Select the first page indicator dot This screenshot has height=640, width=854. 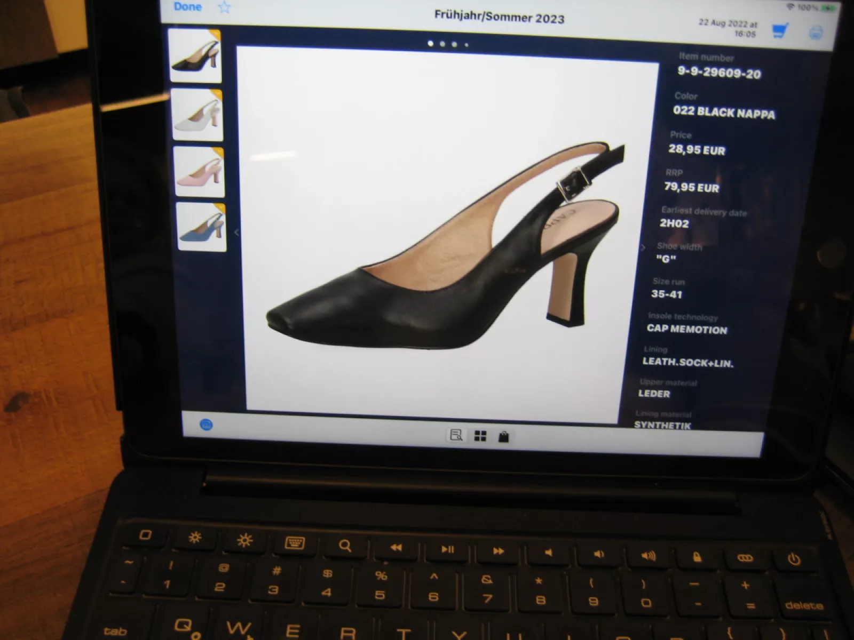pos(431,44)
